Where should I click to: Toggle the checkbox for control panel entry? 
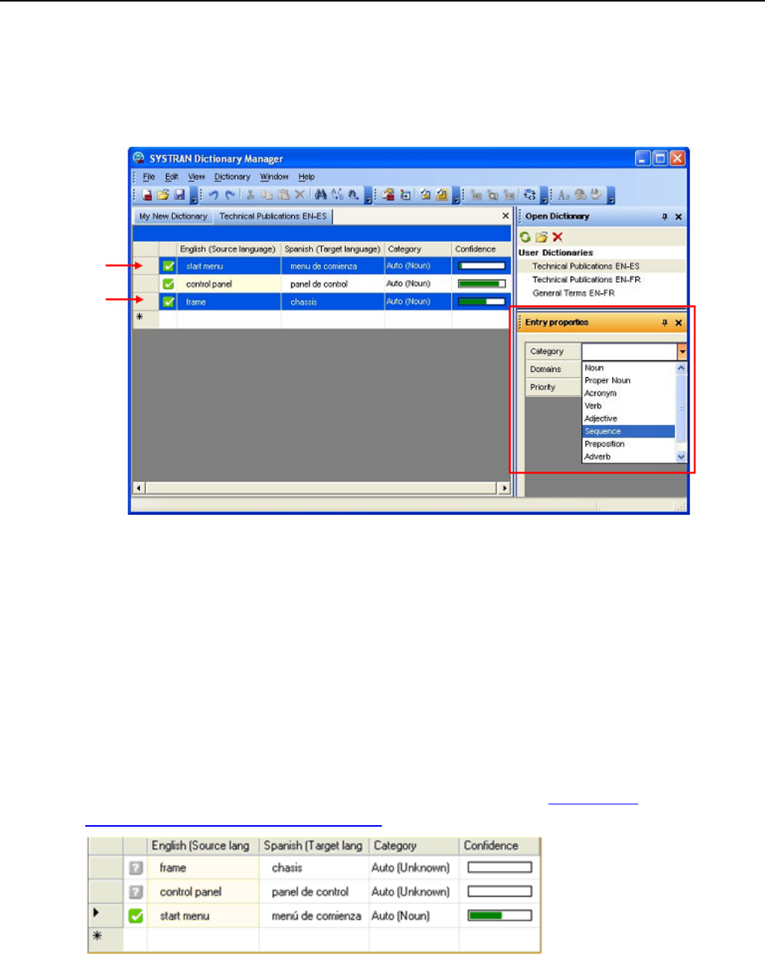pos(168,284)
